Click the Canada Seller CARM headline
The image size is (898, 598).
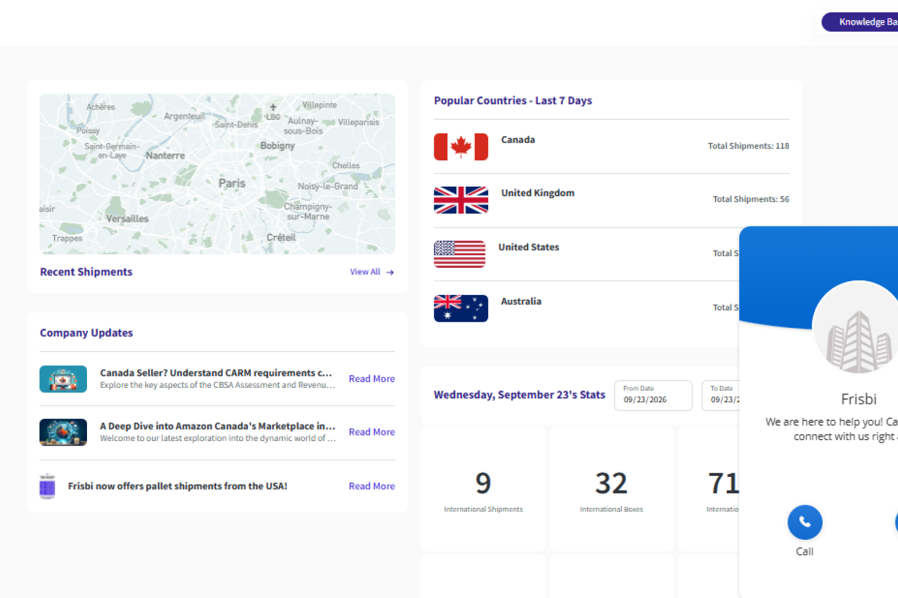tap(216, 373)
